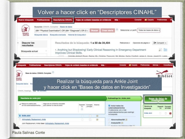Clear the search box with its X icon
Viewport: 185px width, 139px height.
87,31
